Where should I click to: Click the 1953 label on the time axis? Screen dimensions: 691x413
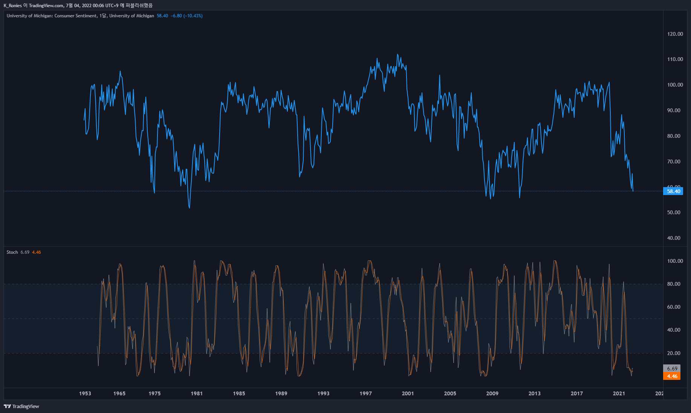coord(85,393)
